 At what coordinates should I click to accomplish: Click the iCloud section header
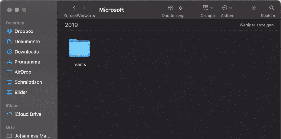12,106
